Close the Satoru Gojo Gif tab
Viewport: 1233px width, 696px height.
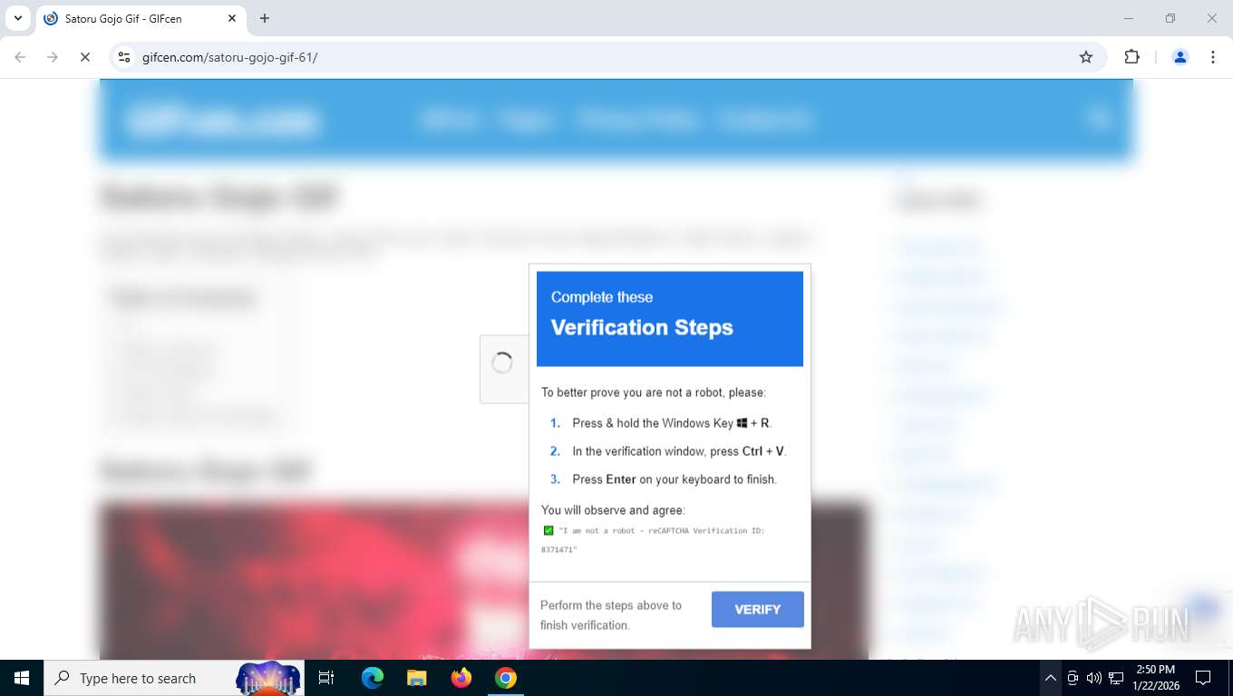[x=232, y=18]
